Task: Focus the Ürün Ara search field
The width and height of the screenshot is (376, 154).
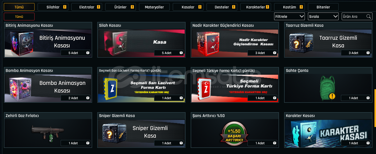Action: pos(354,17)
